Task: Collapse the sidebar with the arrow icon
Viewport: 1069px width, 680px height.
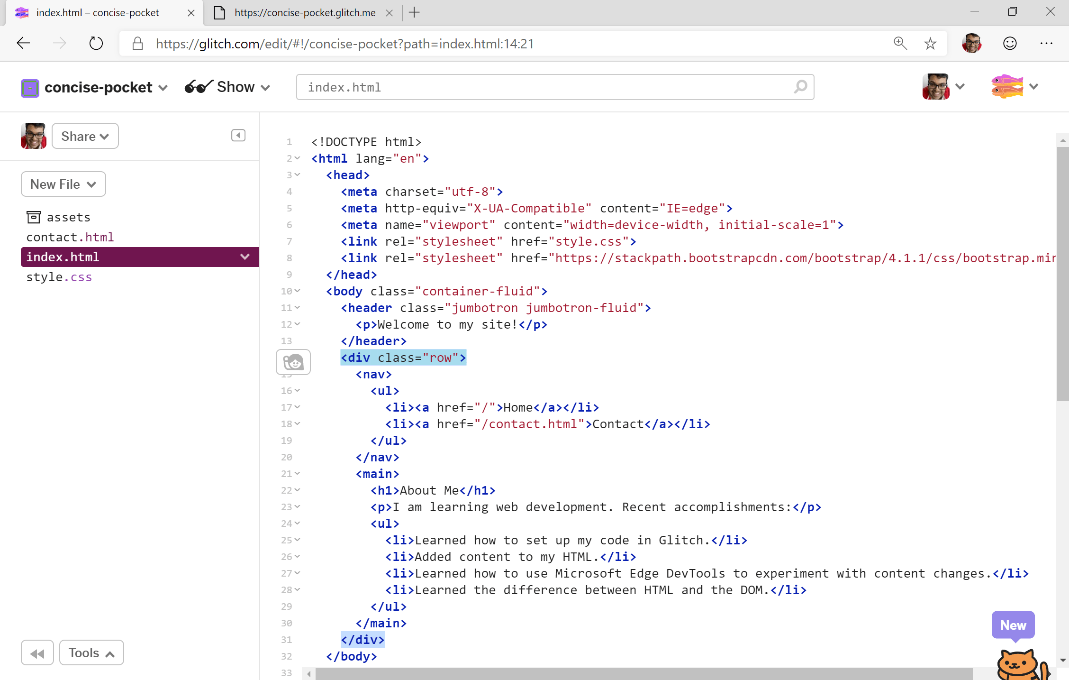Action: point(238,136)
